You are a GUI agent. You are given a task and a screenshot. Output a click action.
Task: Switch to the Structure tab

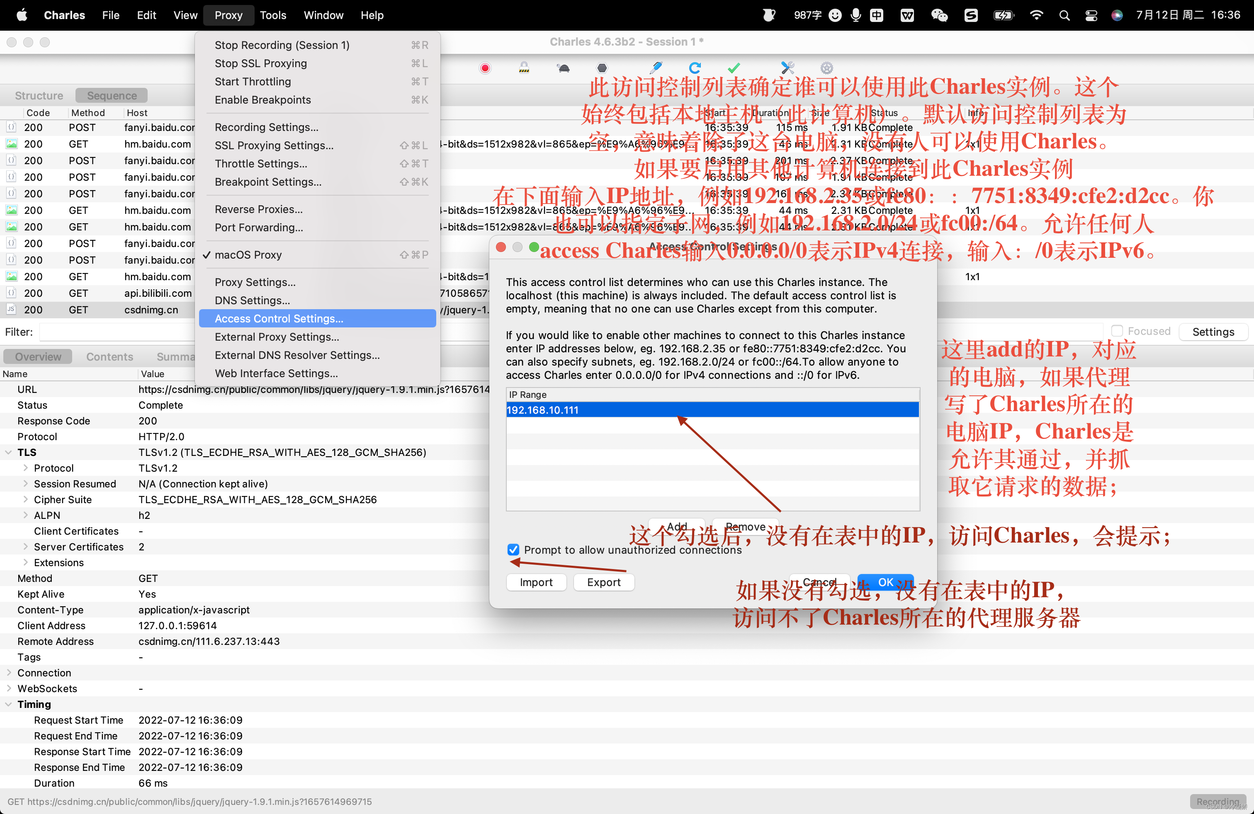coord(39,95)
